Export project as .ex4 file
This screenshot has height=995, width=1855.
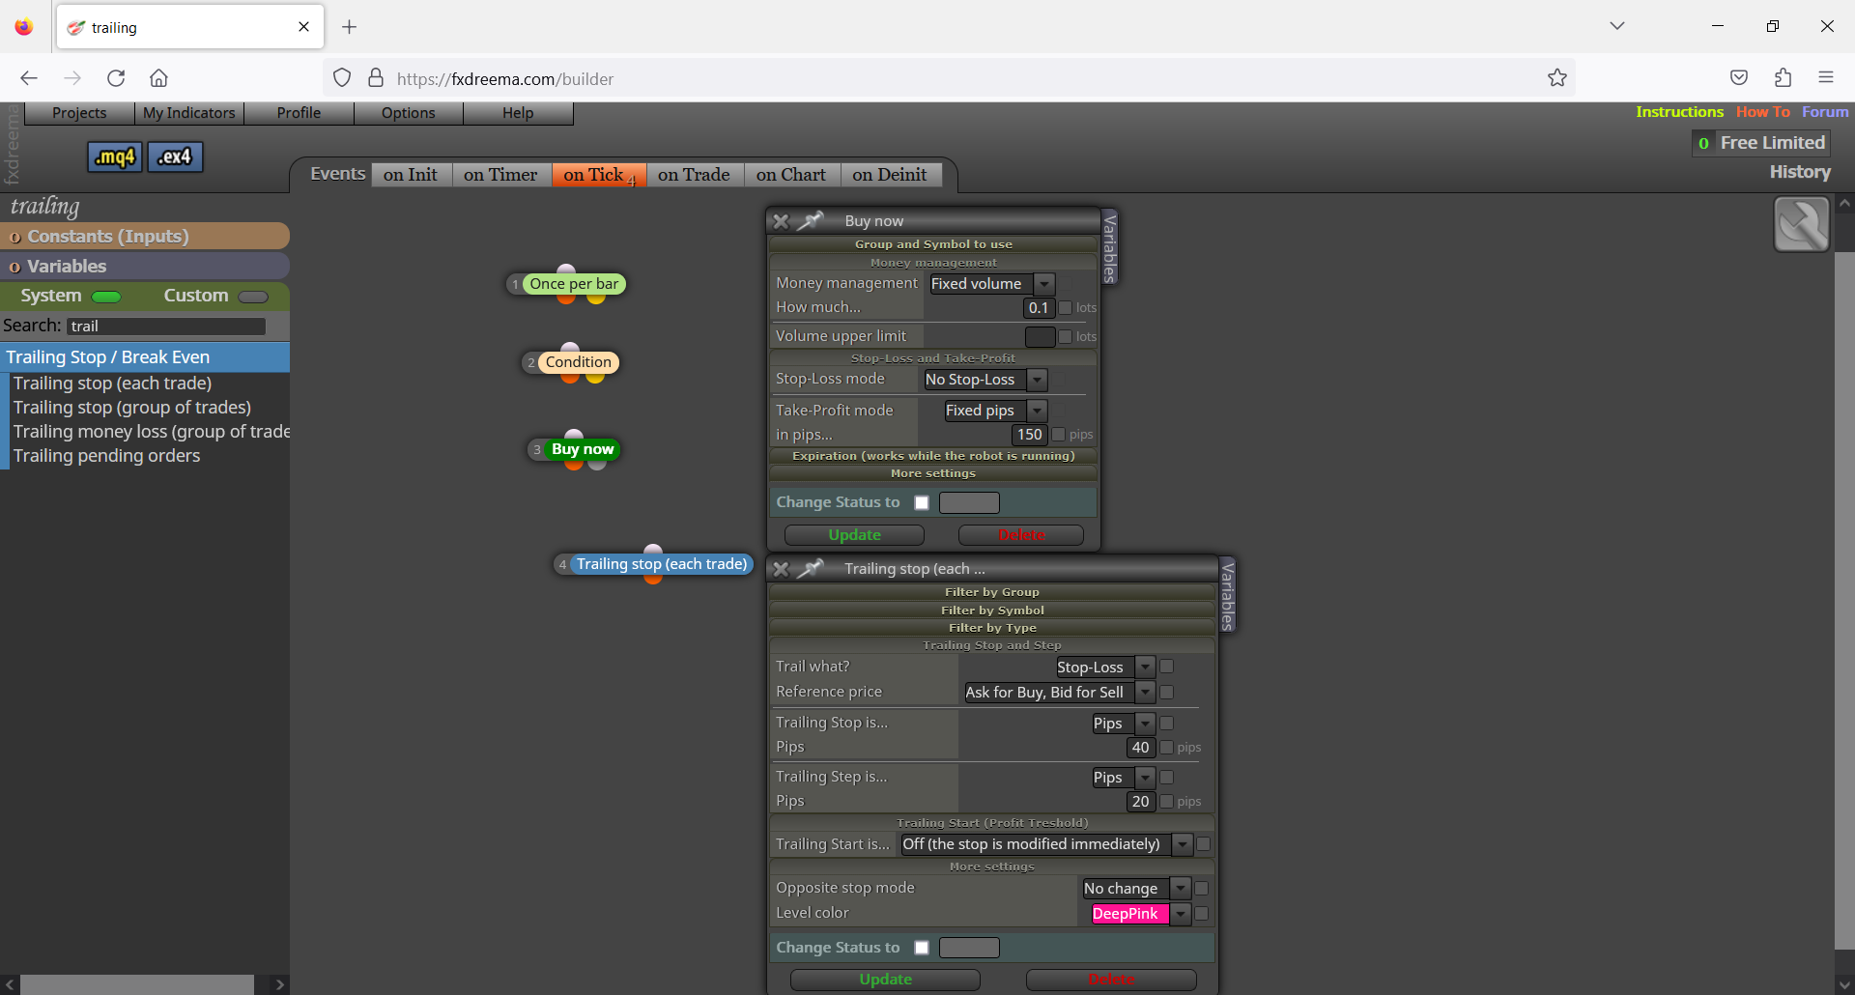[175, 156]
